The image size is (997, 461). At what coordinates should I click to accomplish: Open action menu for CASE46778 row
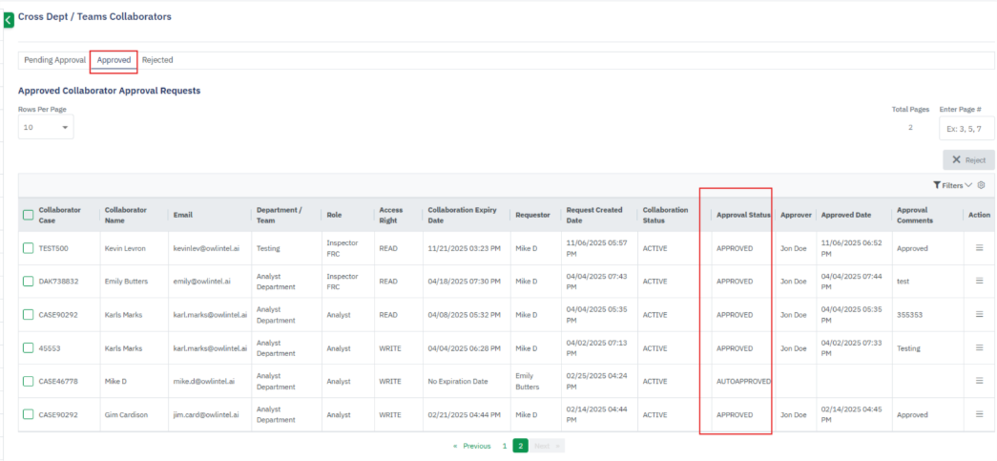coord(979,381)
